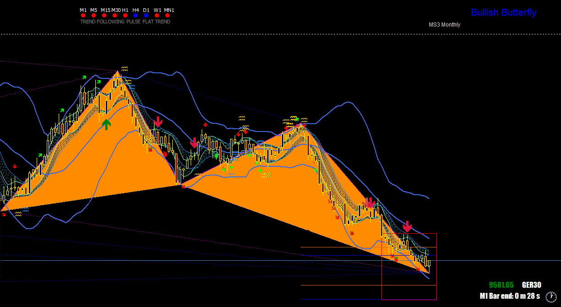
Task: Click the word FLAT in the trend legend
Action: [x=148, y=22]
